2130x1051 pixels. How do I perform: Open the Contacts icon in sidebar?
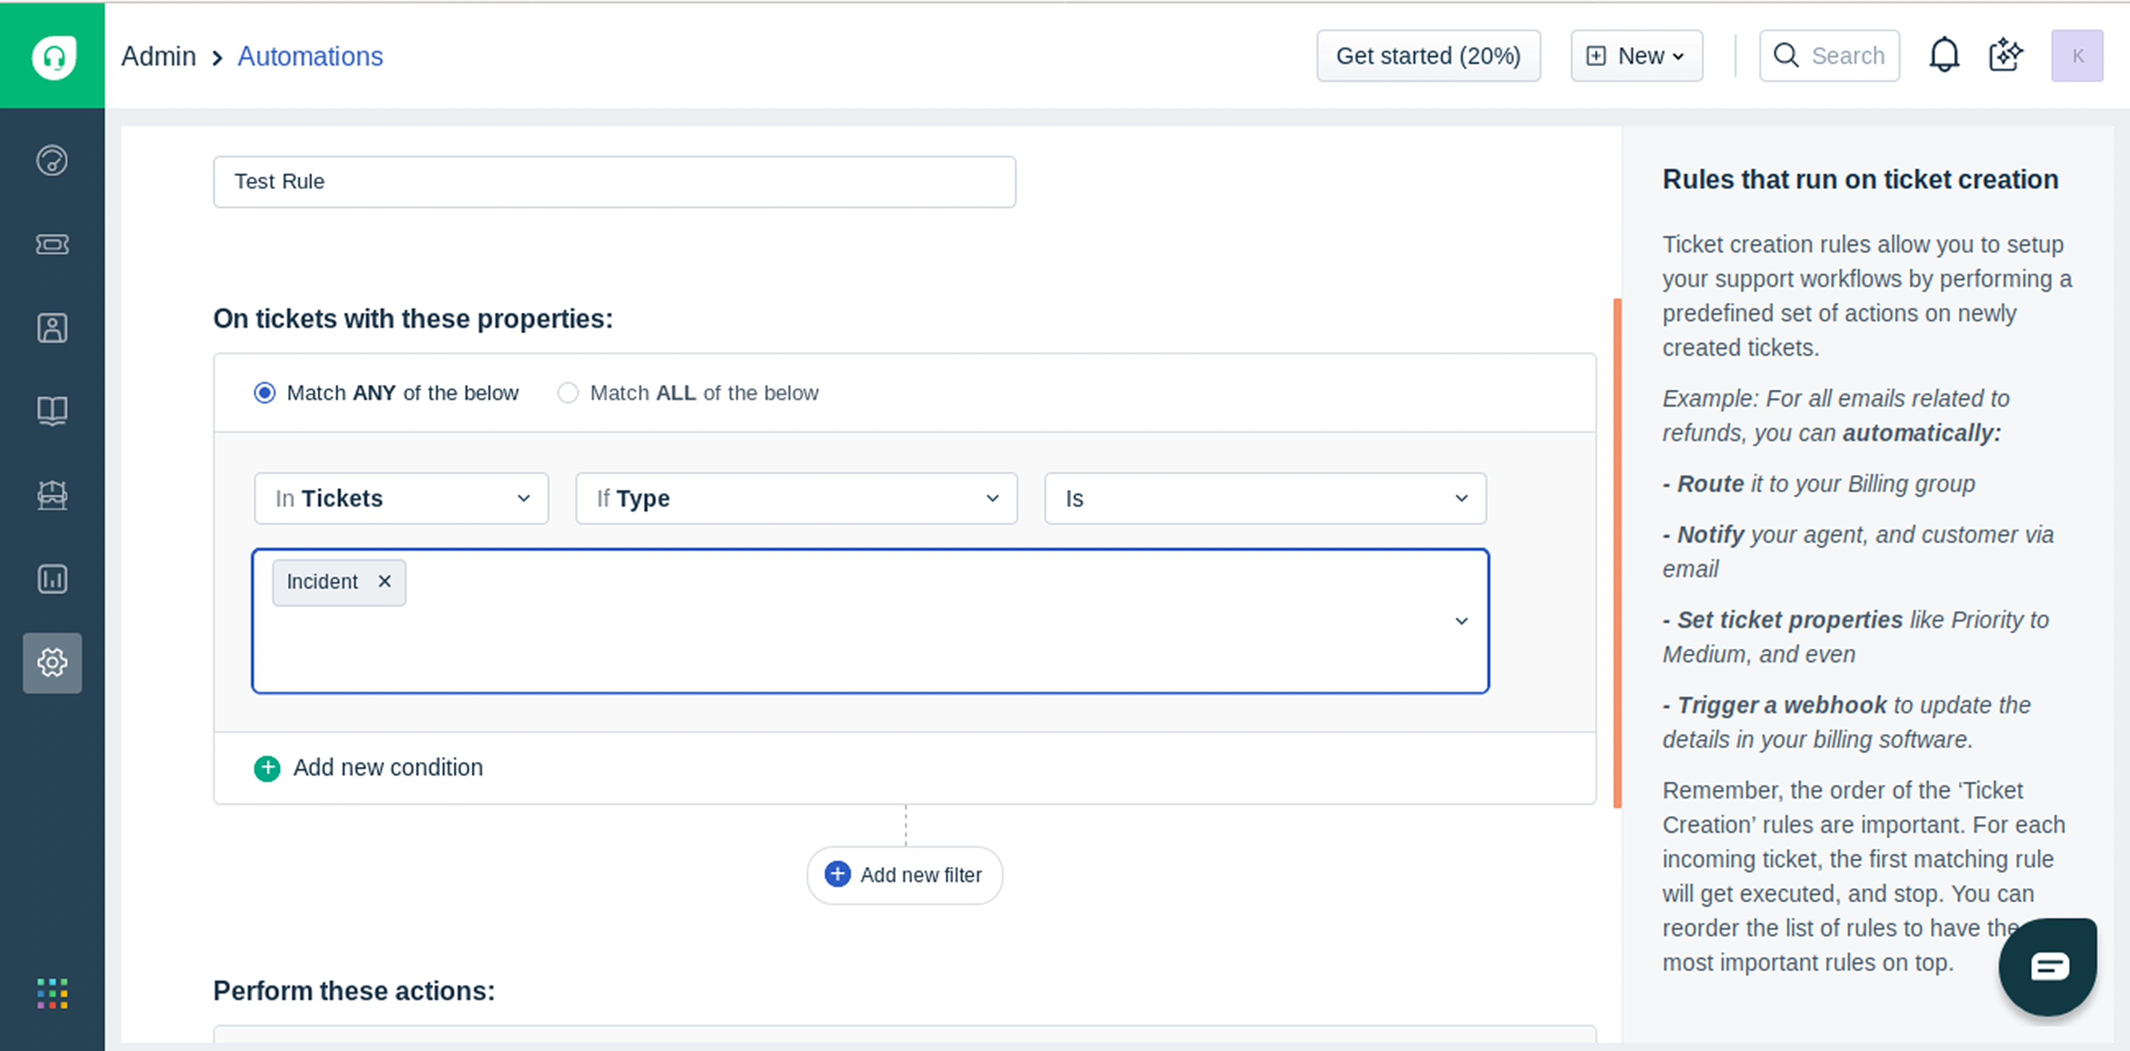[52, 328]
